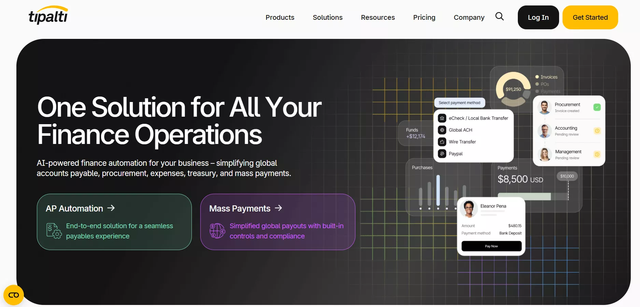Click the Select payment method label
The width and height of the screenshot is (640, 307).
459,103
